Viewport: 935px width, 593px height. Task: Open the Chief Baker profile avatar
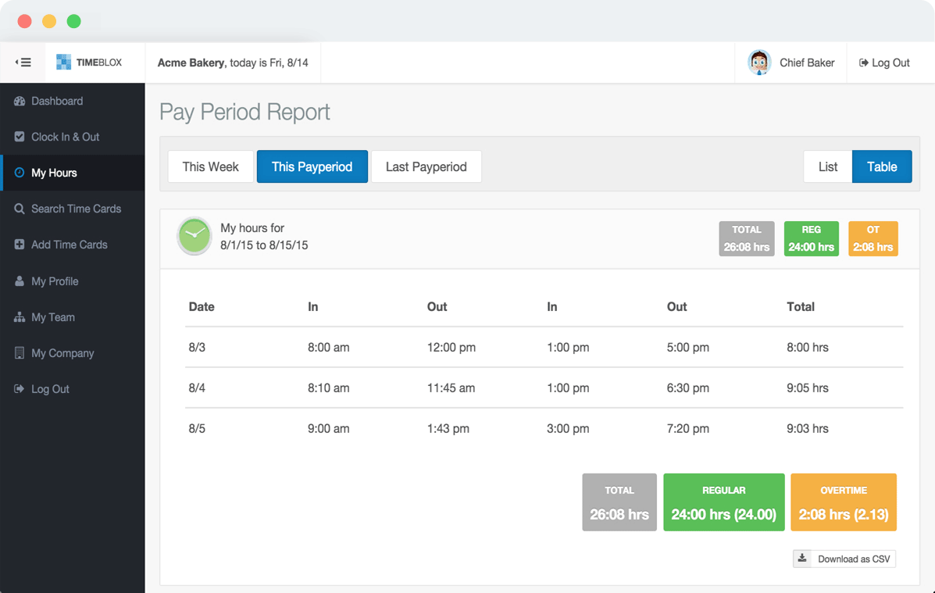tap(758, 63)
